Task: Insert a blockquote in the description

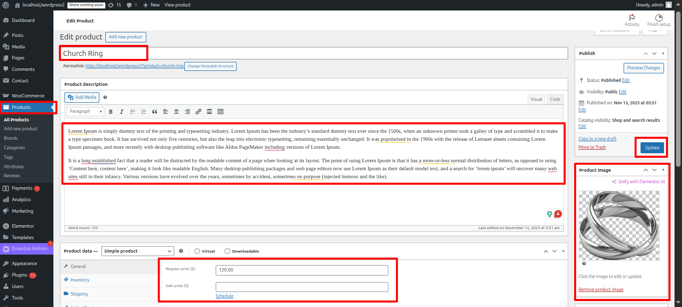Action: 154,112
